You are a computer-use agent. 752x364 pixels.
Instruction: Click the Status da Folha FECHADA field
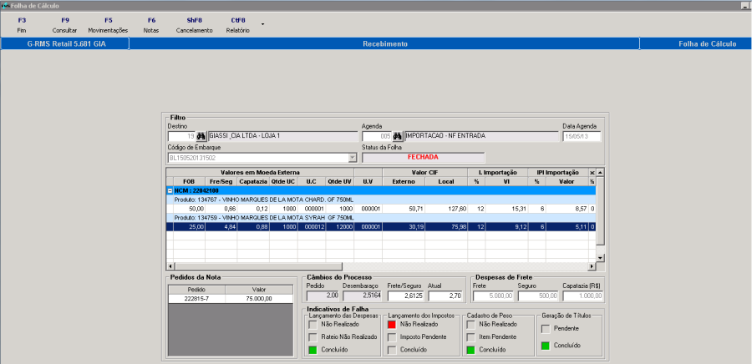(x=423, y=158)
